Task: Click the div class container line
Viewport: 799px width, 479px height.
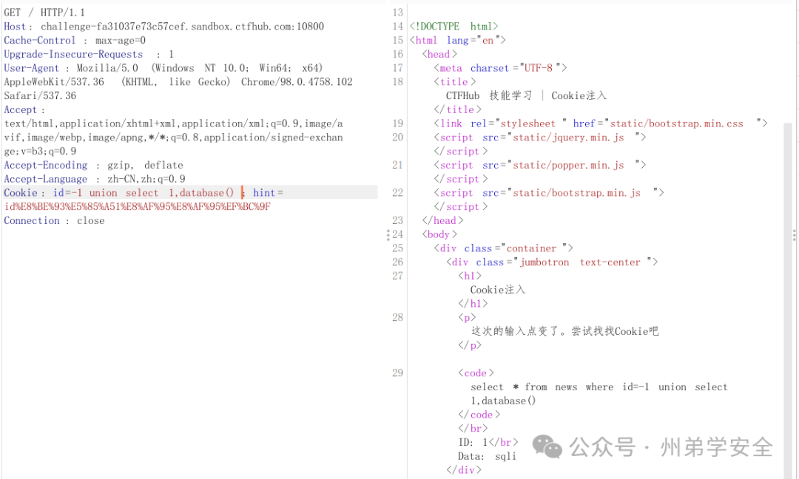Action: coord(504,248)
